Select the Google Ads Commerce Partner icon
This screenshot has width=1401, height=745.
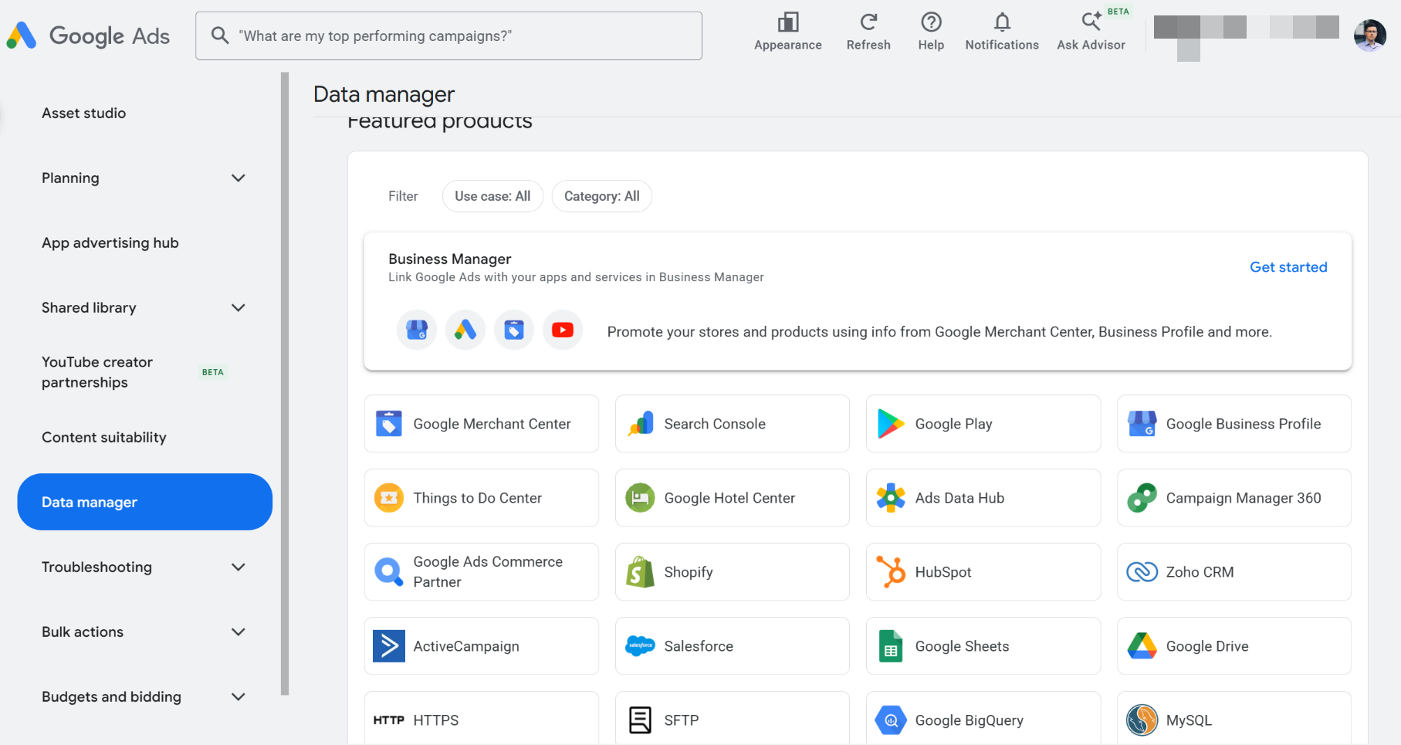[x=389, y=572]
